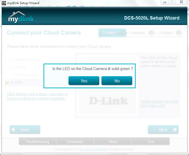This screenshot has height=155, width=189.
Task: Click the Next button
Action: (163, 130)
